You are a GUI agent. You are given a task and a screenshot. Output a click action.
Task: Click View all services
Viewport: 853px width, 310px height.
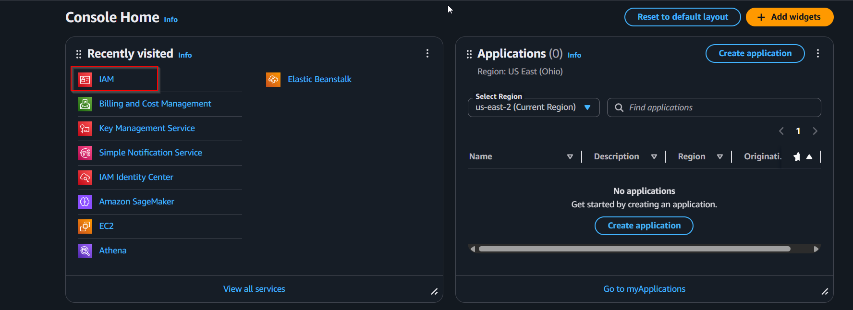[x=254, y=289]
